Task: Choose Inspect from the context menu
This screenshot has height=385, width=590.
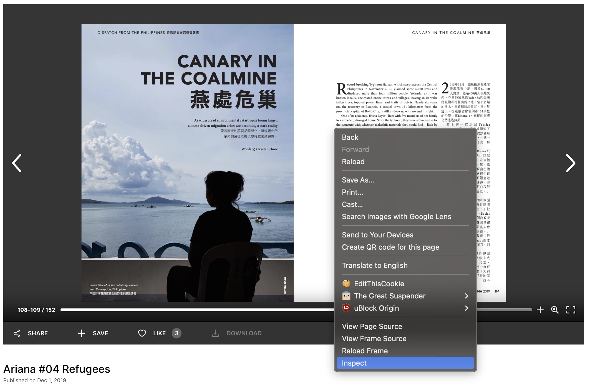Action: tap(354, 363)
